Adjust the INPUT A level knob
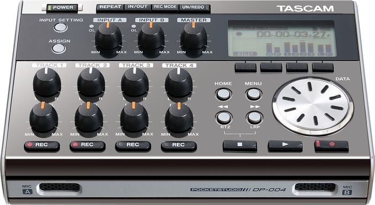The width and height of the screenshot is (375, 205). tap(108, 38)
